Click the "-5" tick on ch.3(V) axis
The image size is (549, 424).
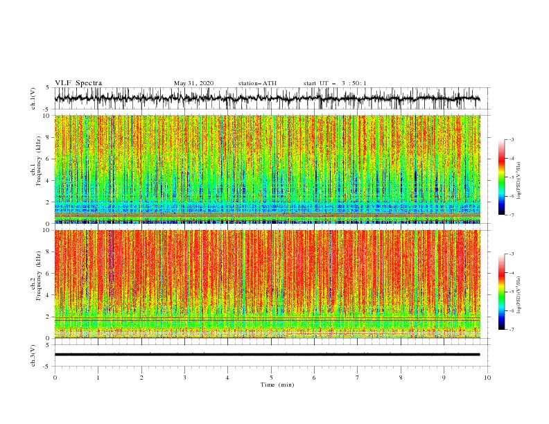(x=46, y=366)
